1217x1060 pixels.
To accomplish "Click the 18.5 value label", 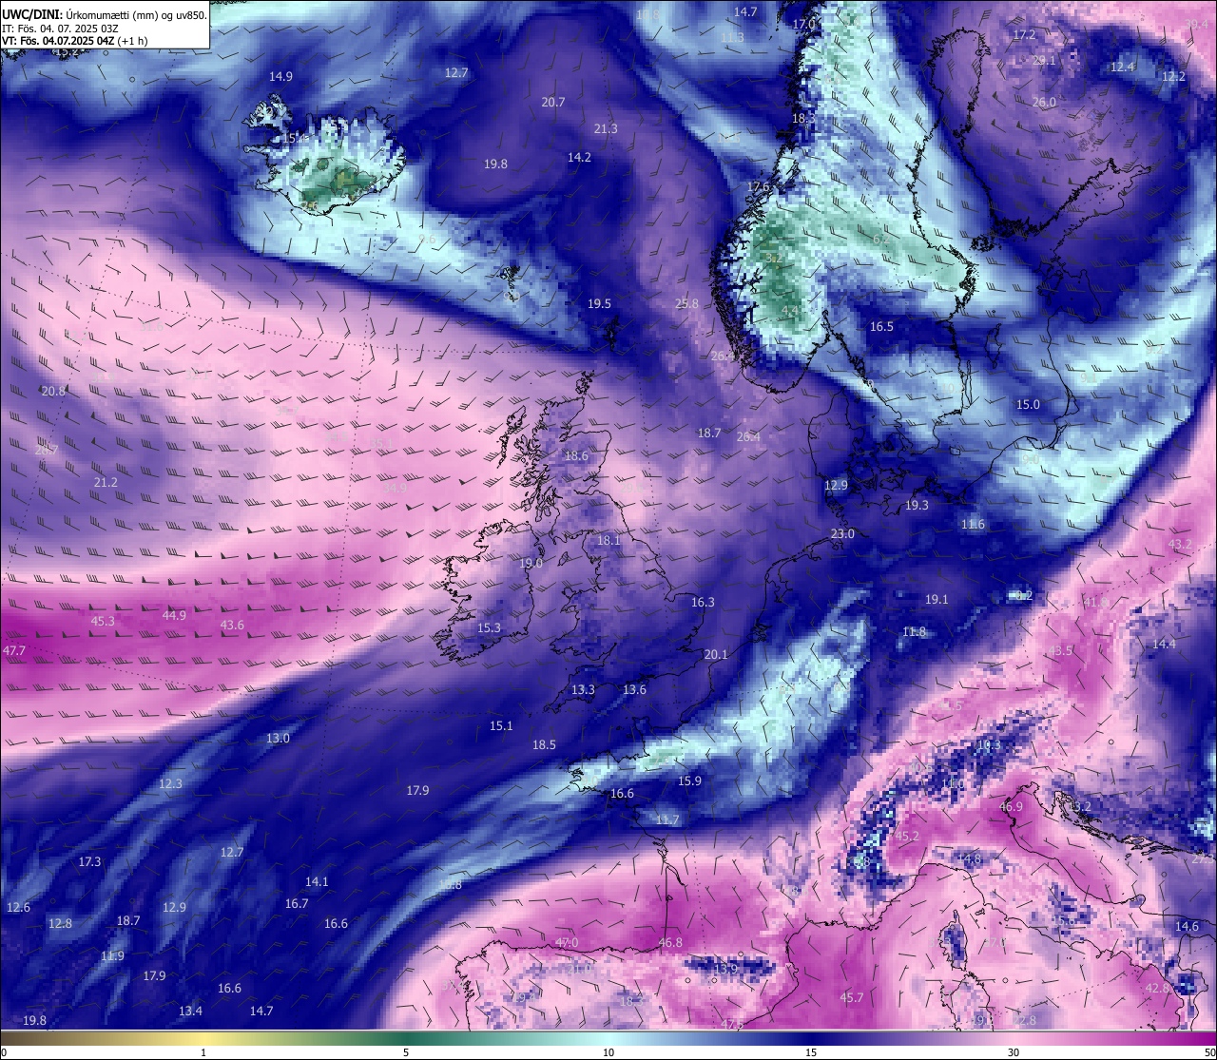I will (544, 744).
